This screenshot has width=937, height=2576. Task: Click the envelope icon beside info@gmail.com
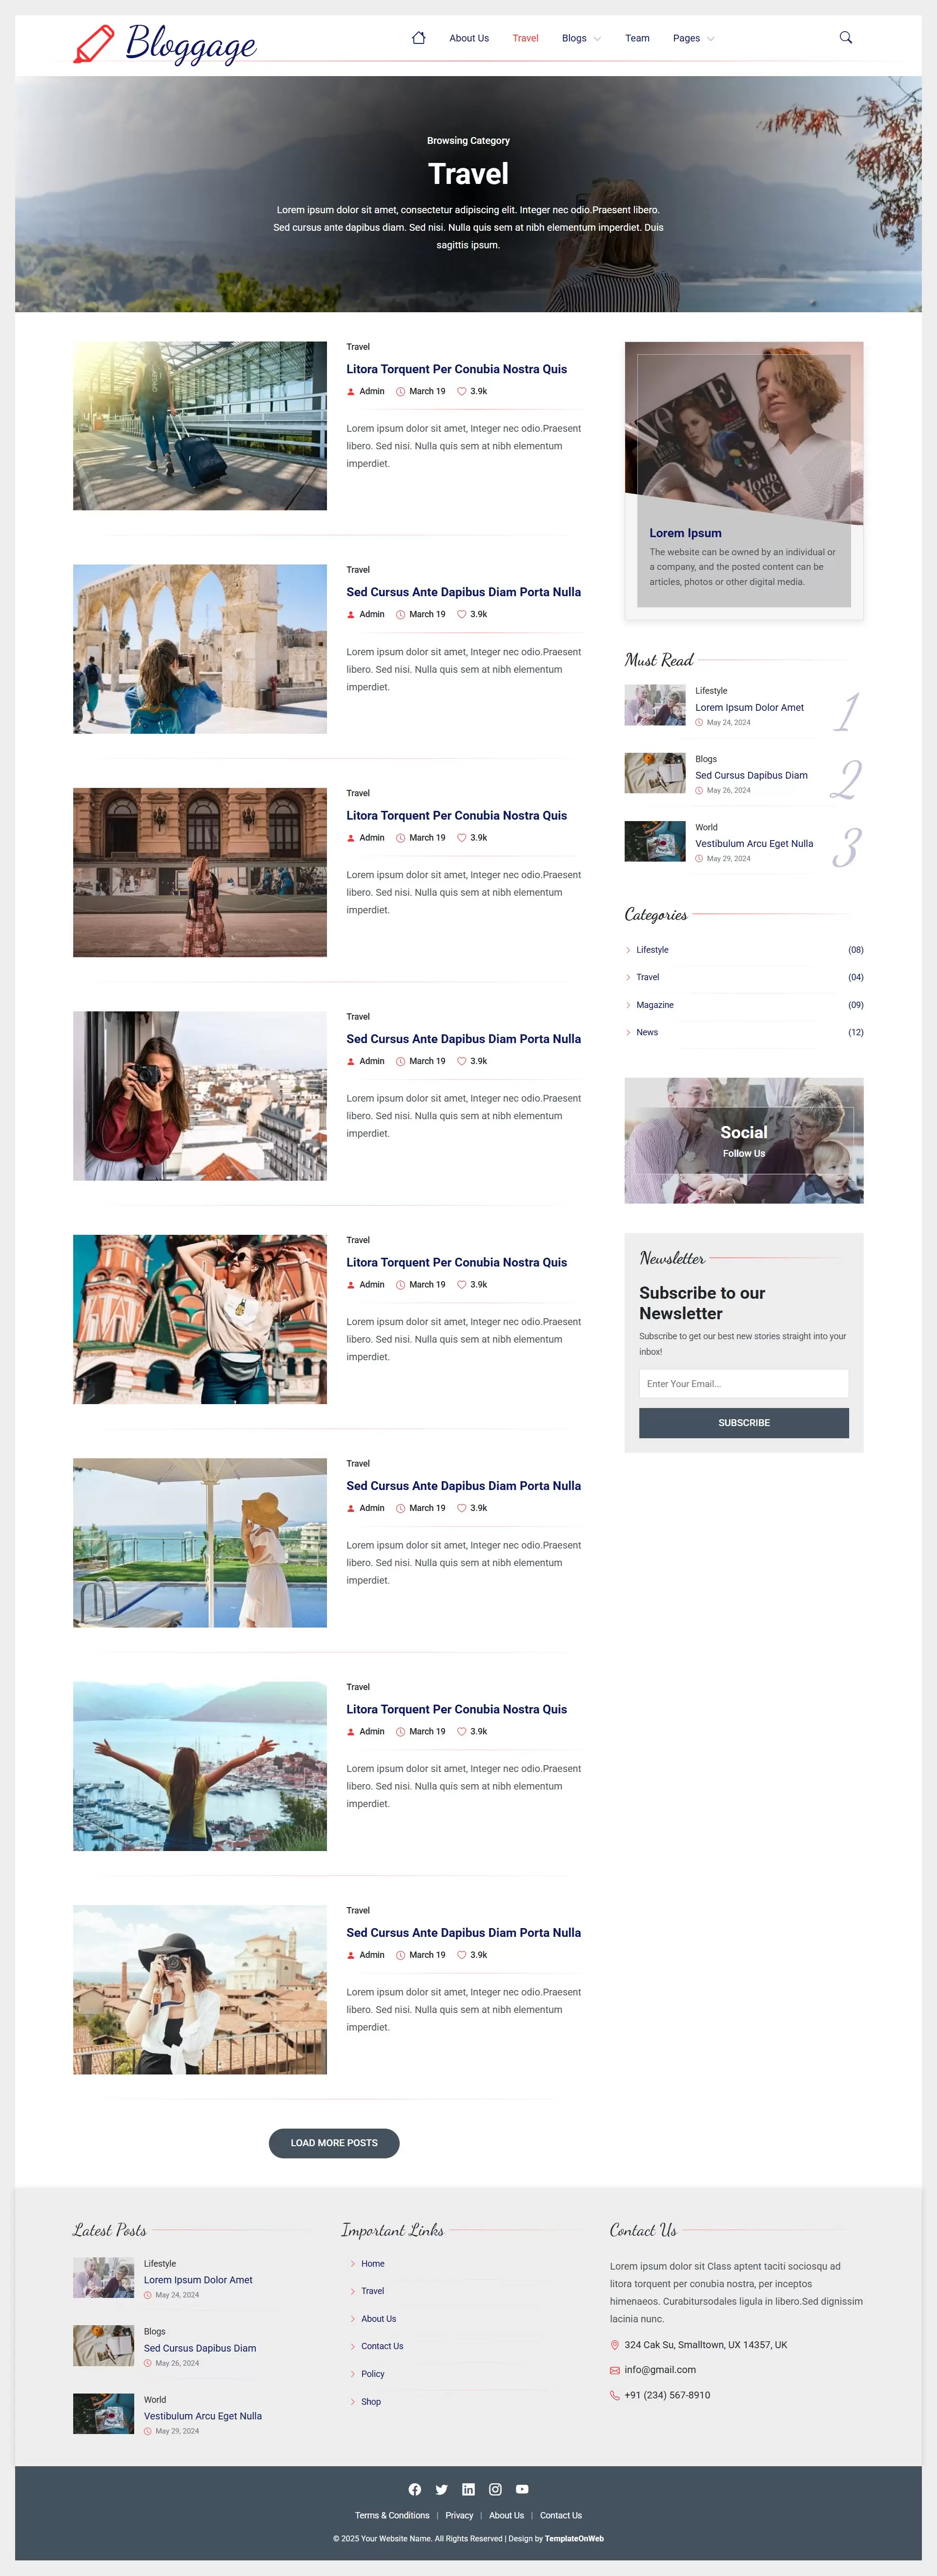click(x=615, y=2370)
